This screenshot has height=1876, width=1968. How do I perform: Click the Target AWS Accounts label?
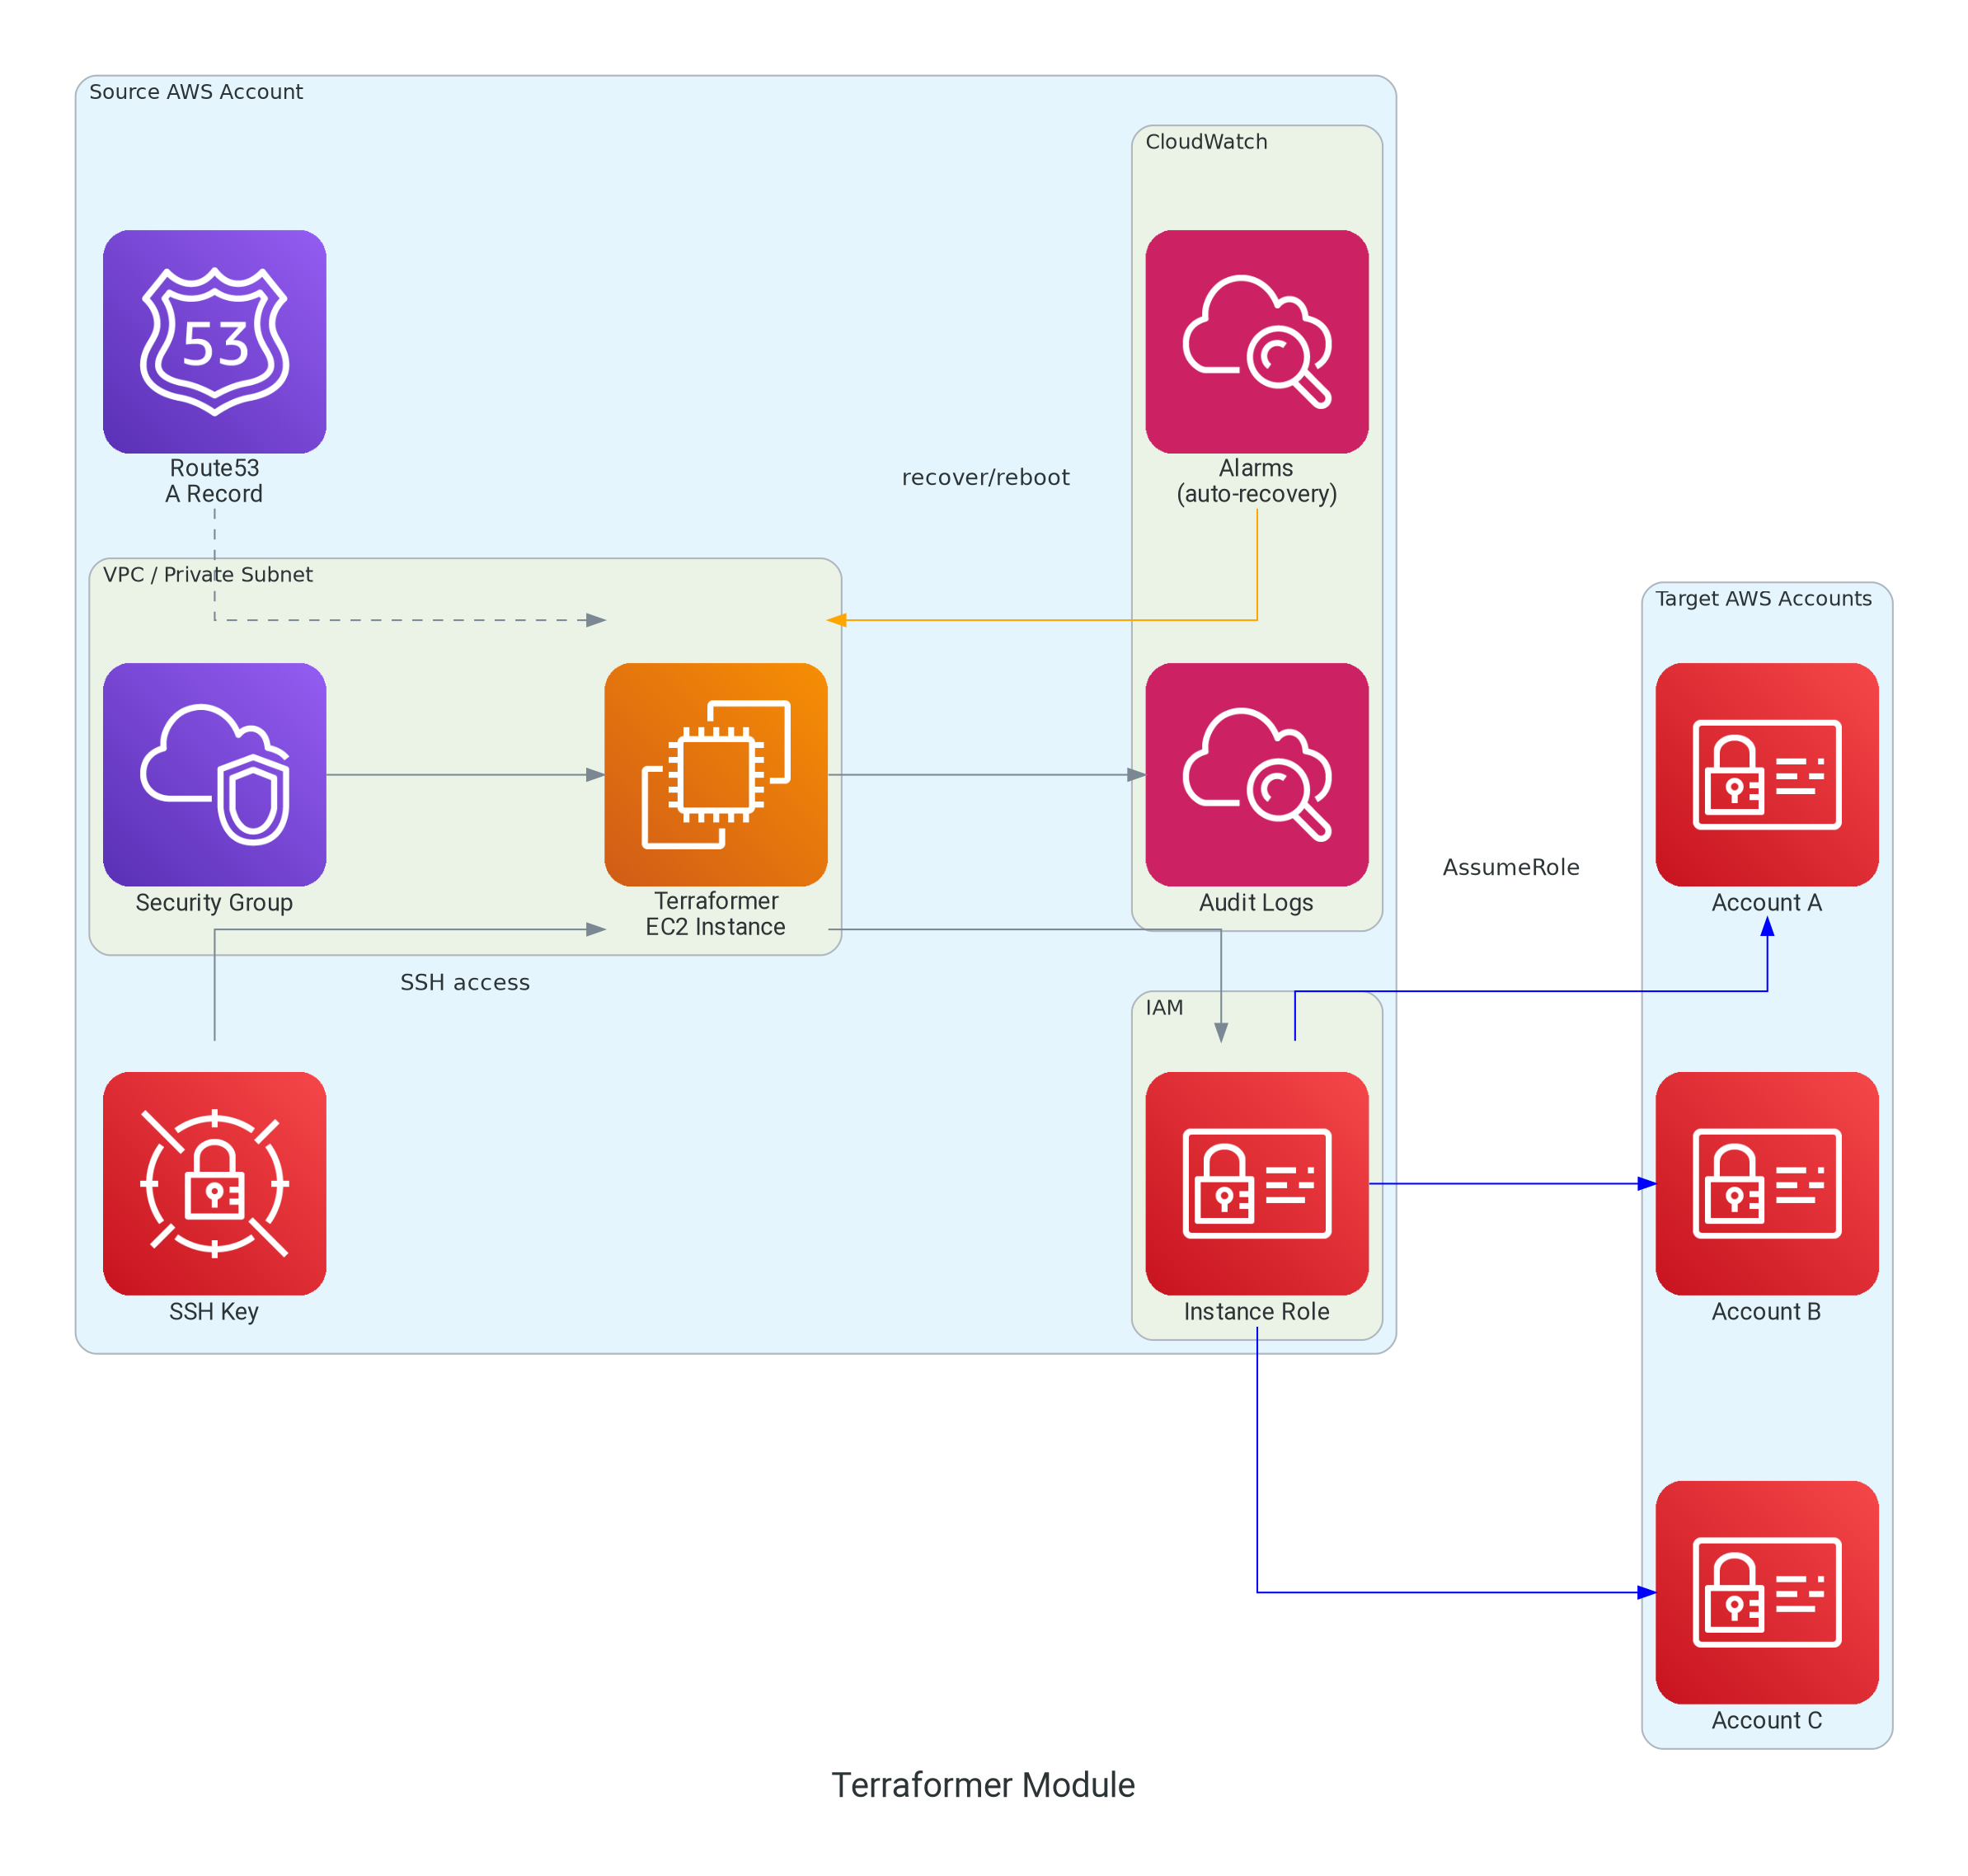click(x=1763, y=599)
